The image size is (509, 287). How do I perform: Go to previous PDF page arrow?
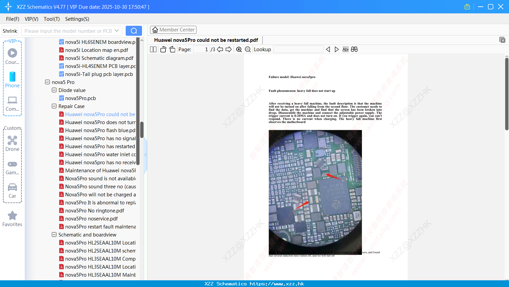coord(220,49)
